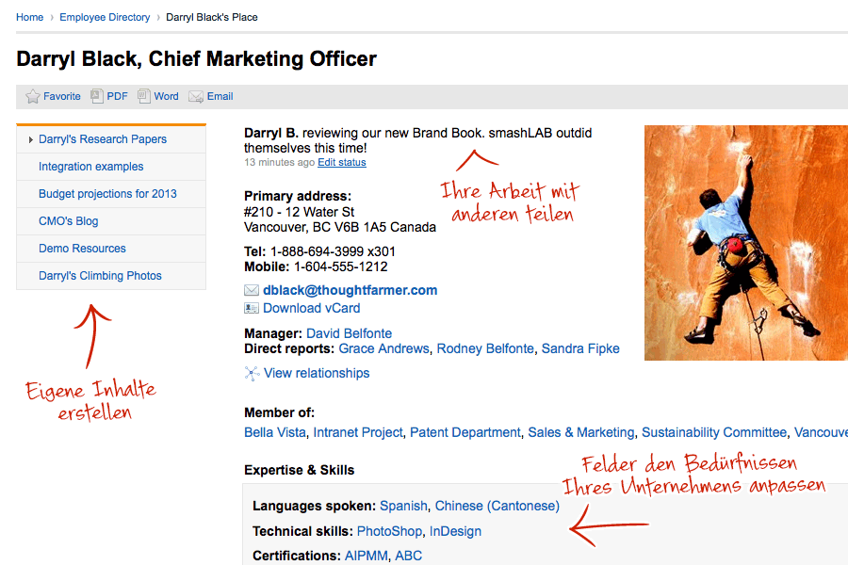Select the Spanish language skill link
The width and height of the screenshot is (848, 565).
pos(403,506)
